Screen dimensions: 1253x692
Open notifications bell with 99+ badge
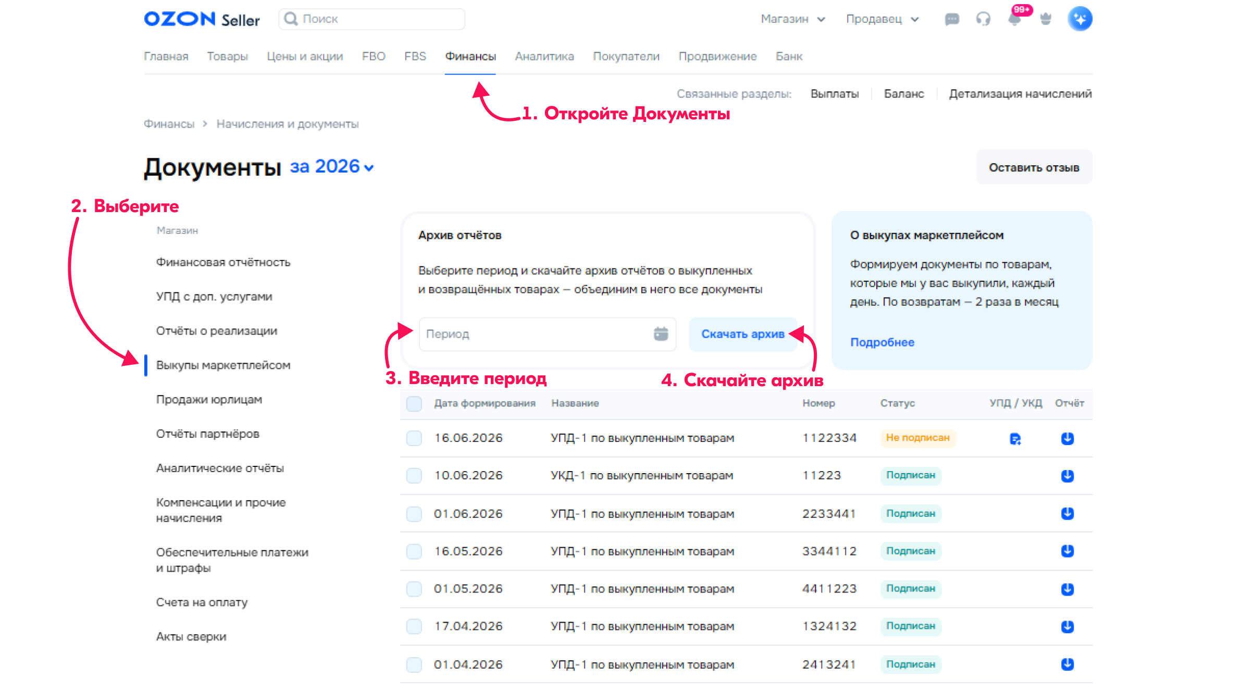(1015, 19)
